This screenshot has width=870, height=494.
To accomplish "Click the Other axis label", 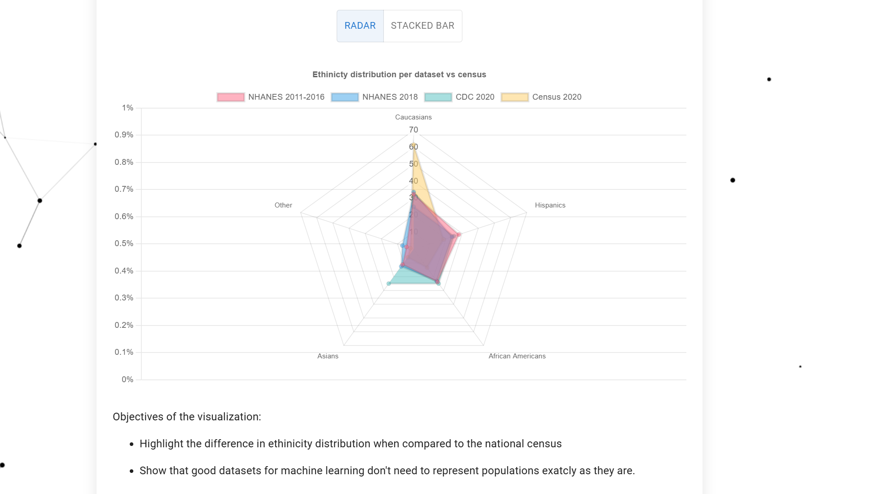I will click(283, 205).
